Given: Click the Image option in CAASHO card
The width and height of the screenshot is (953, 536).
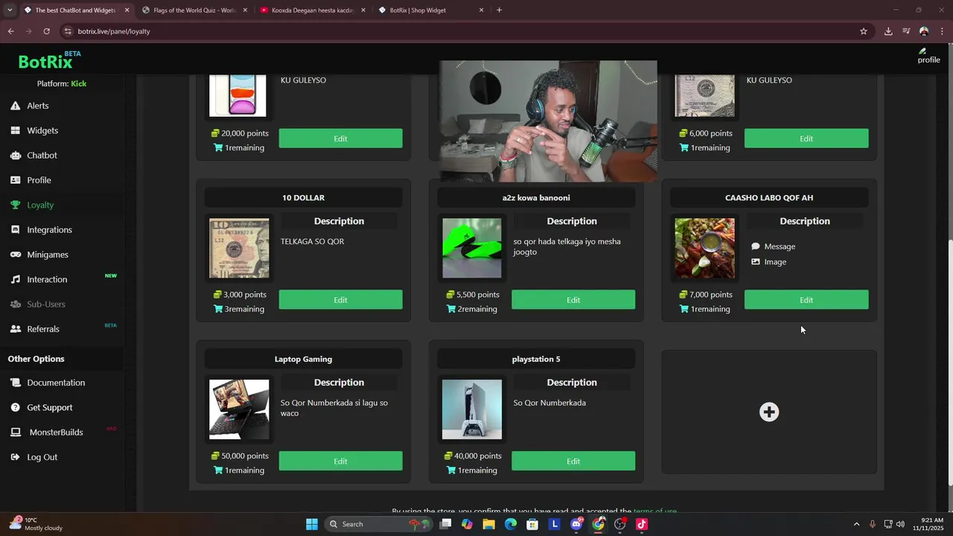Looking at the screenshot, I should click(768, 262).
